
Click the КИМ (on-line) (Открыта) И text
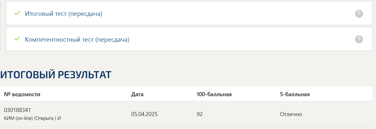(32, 118)
